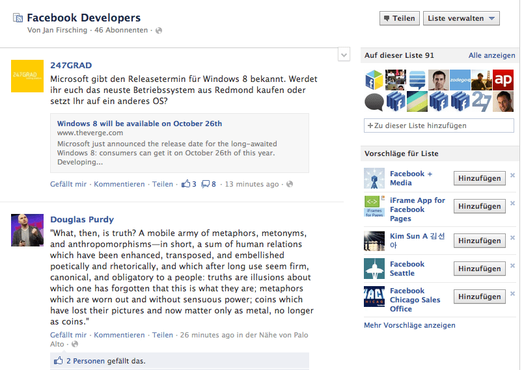
Task: Click the Facebook Seattle Space Needle icon
Action: click(x=374, y=269)
